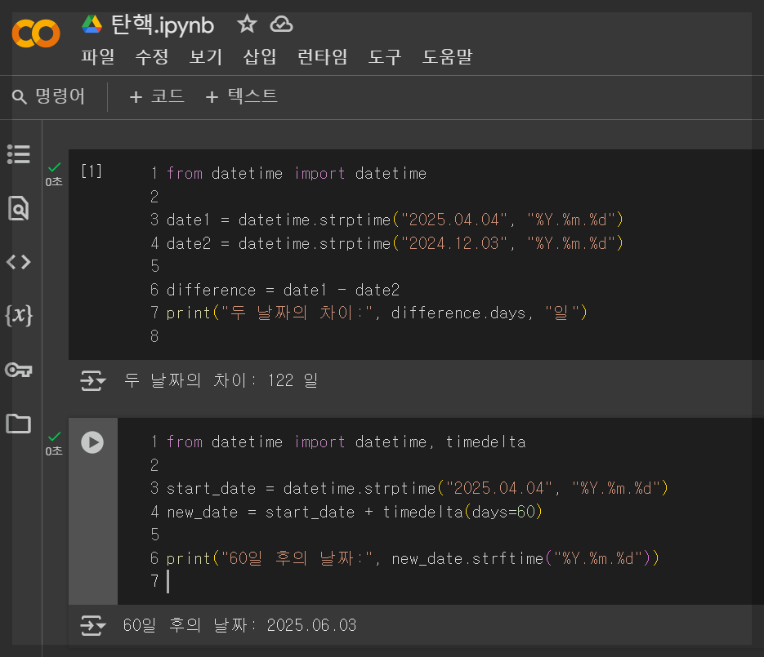Image resolution: width=764 pixels, height=657 pixels.
Task: Rename notebook title 탄핵.ipynb
Action: coord(163,24)
